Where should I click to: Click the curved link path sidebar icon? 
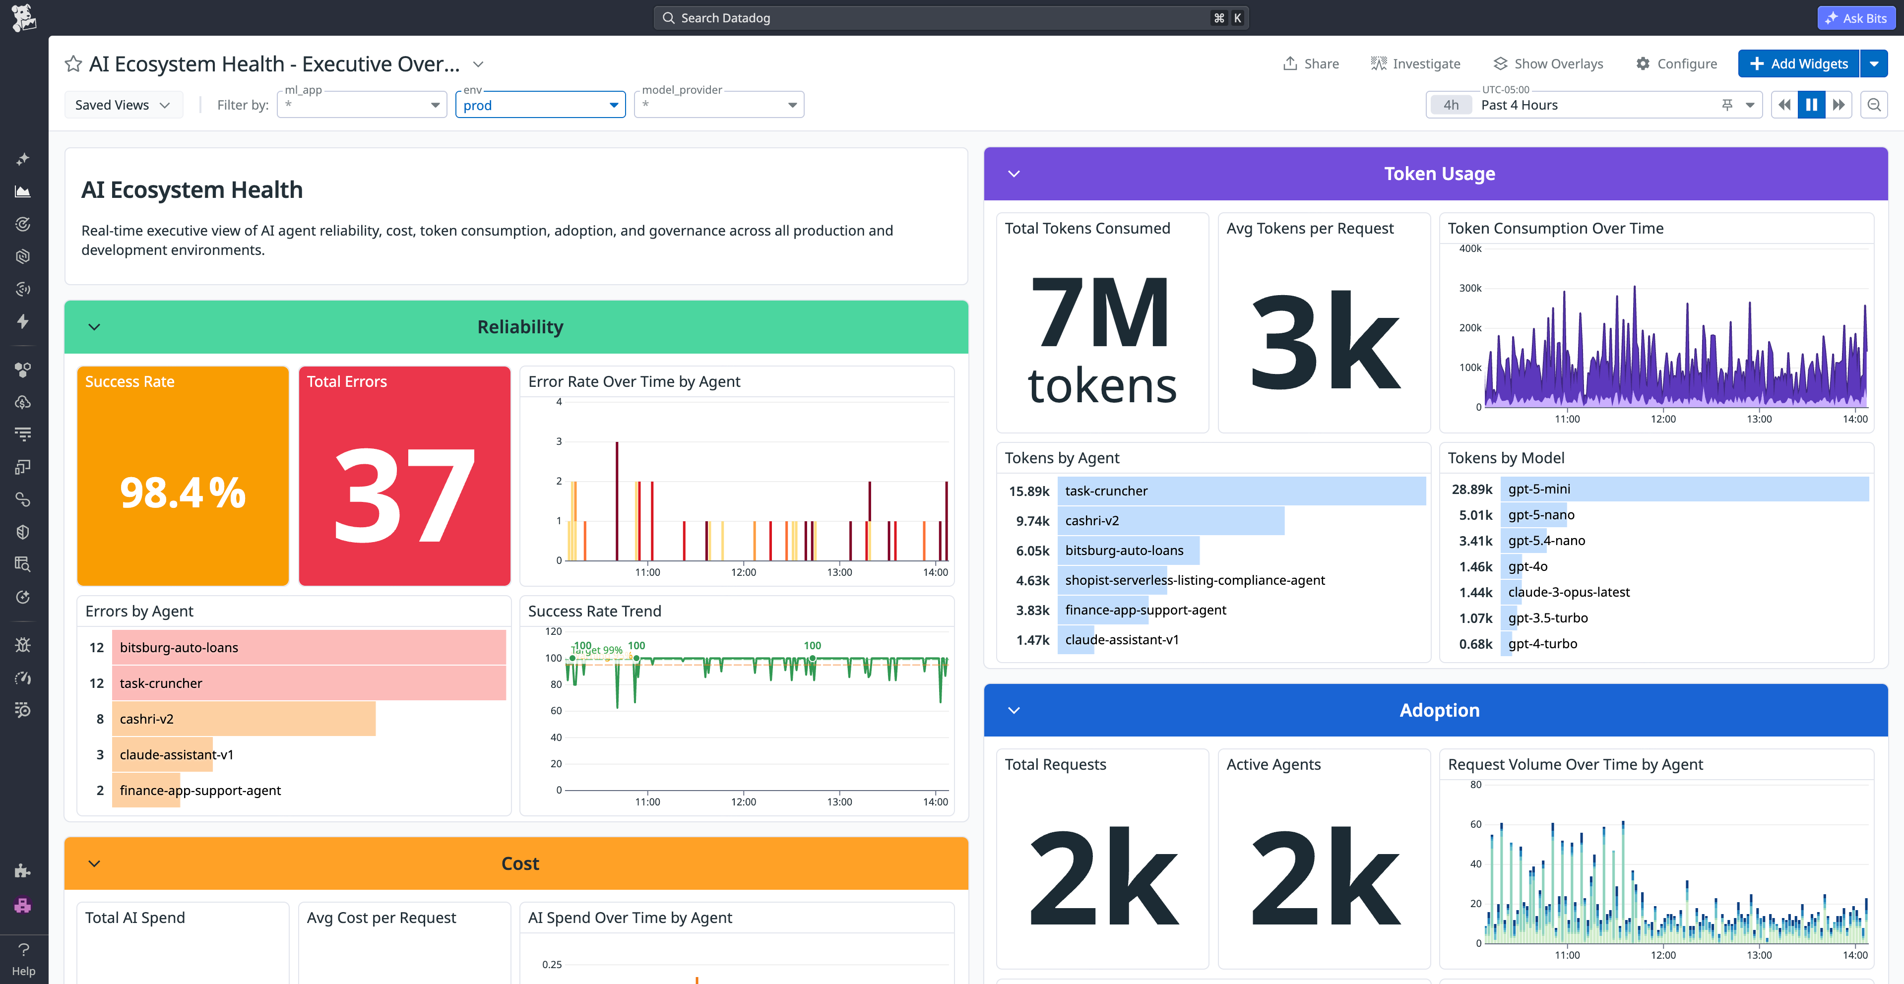coord(23,499)
